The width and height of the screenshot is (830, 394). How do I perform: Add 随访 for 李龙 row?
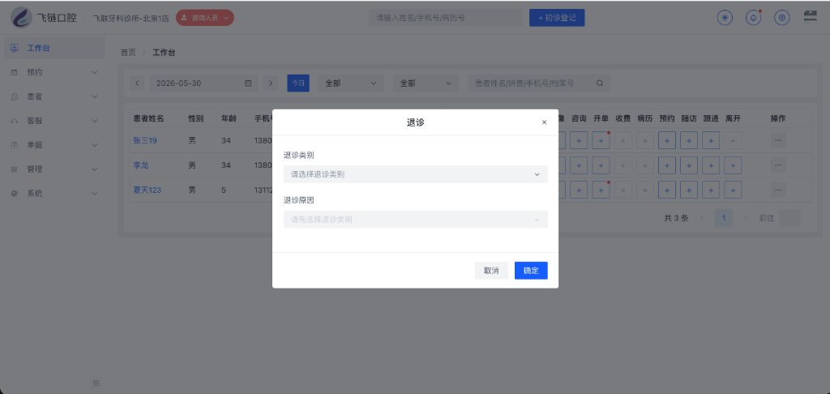click(689, 165)
